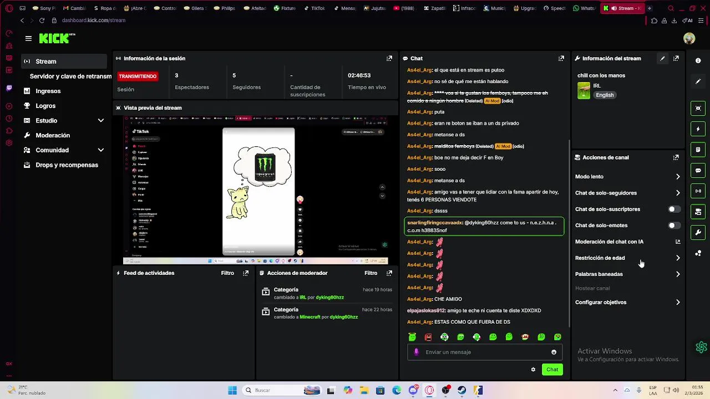Open Discord from the taskbar

point(413,390)
